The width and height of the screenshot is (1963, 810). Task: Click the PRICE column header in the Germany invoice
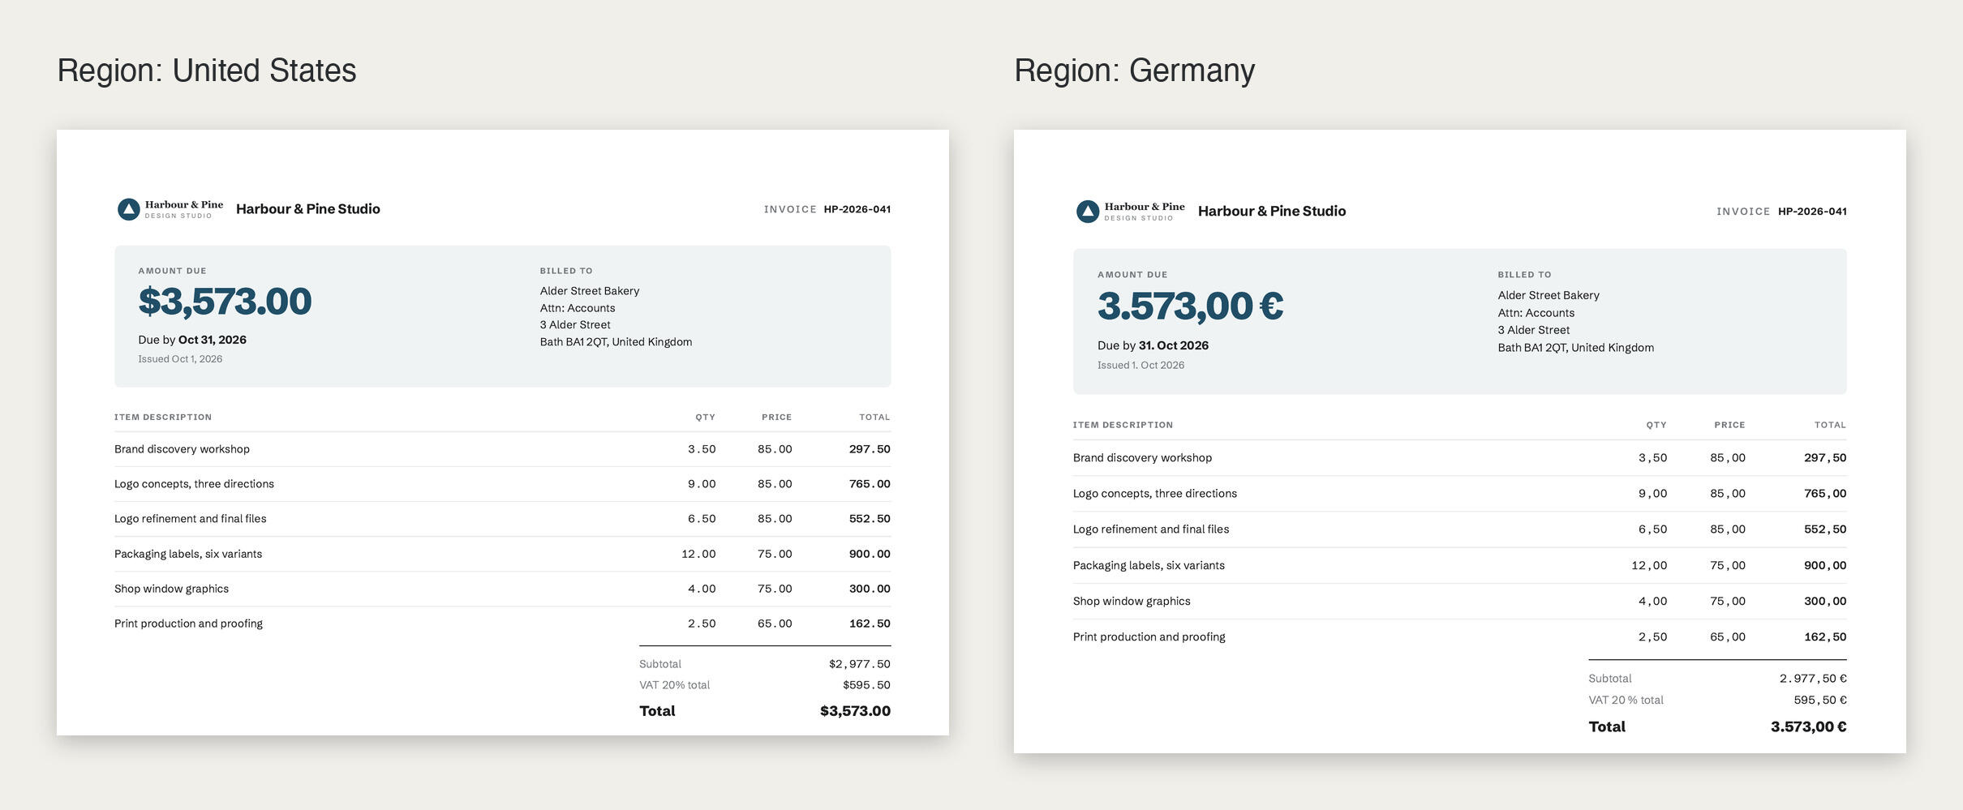[x=1729, y=425]
